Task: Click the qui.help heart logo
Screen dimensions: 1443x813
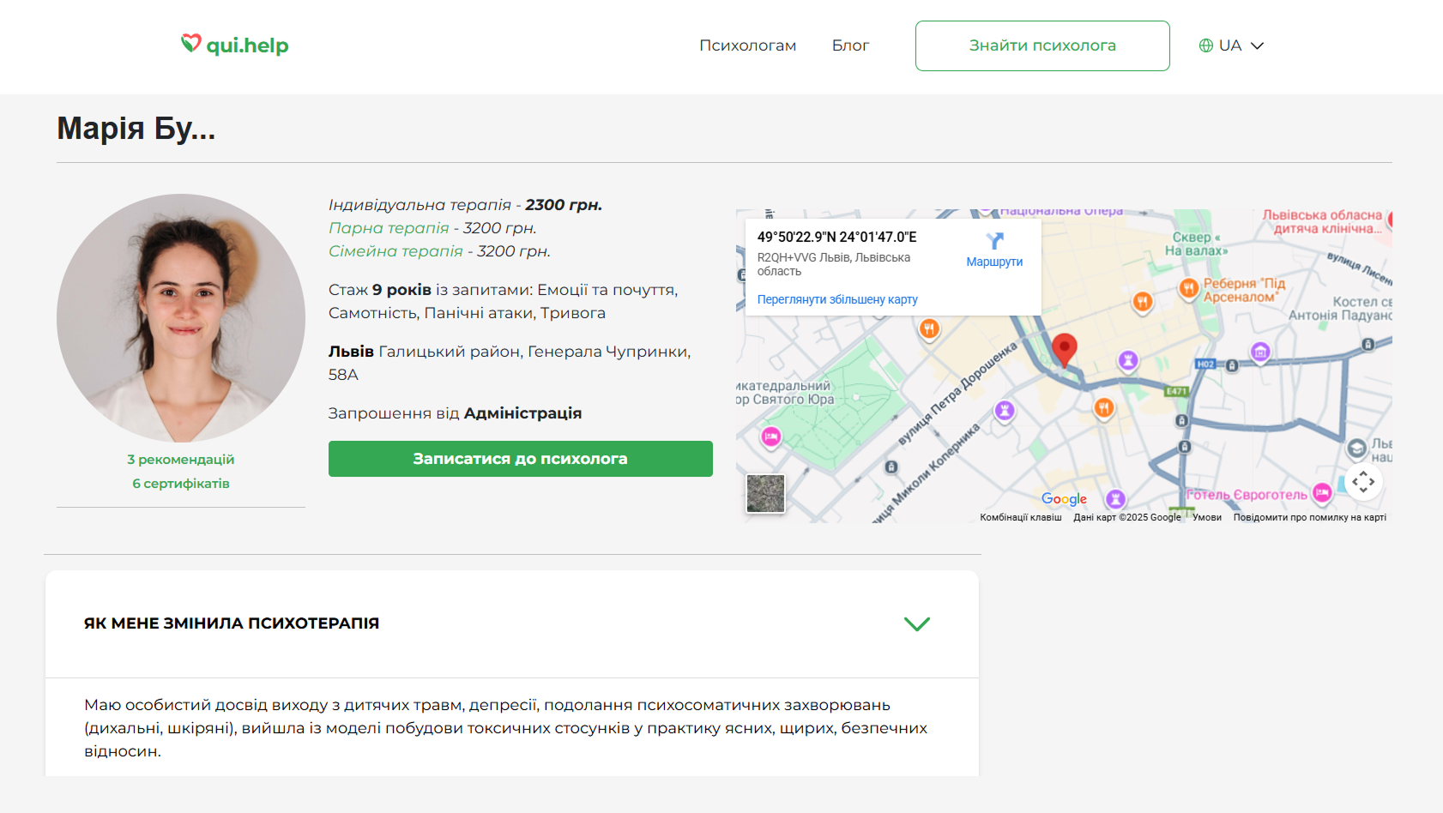Action: 190,43
